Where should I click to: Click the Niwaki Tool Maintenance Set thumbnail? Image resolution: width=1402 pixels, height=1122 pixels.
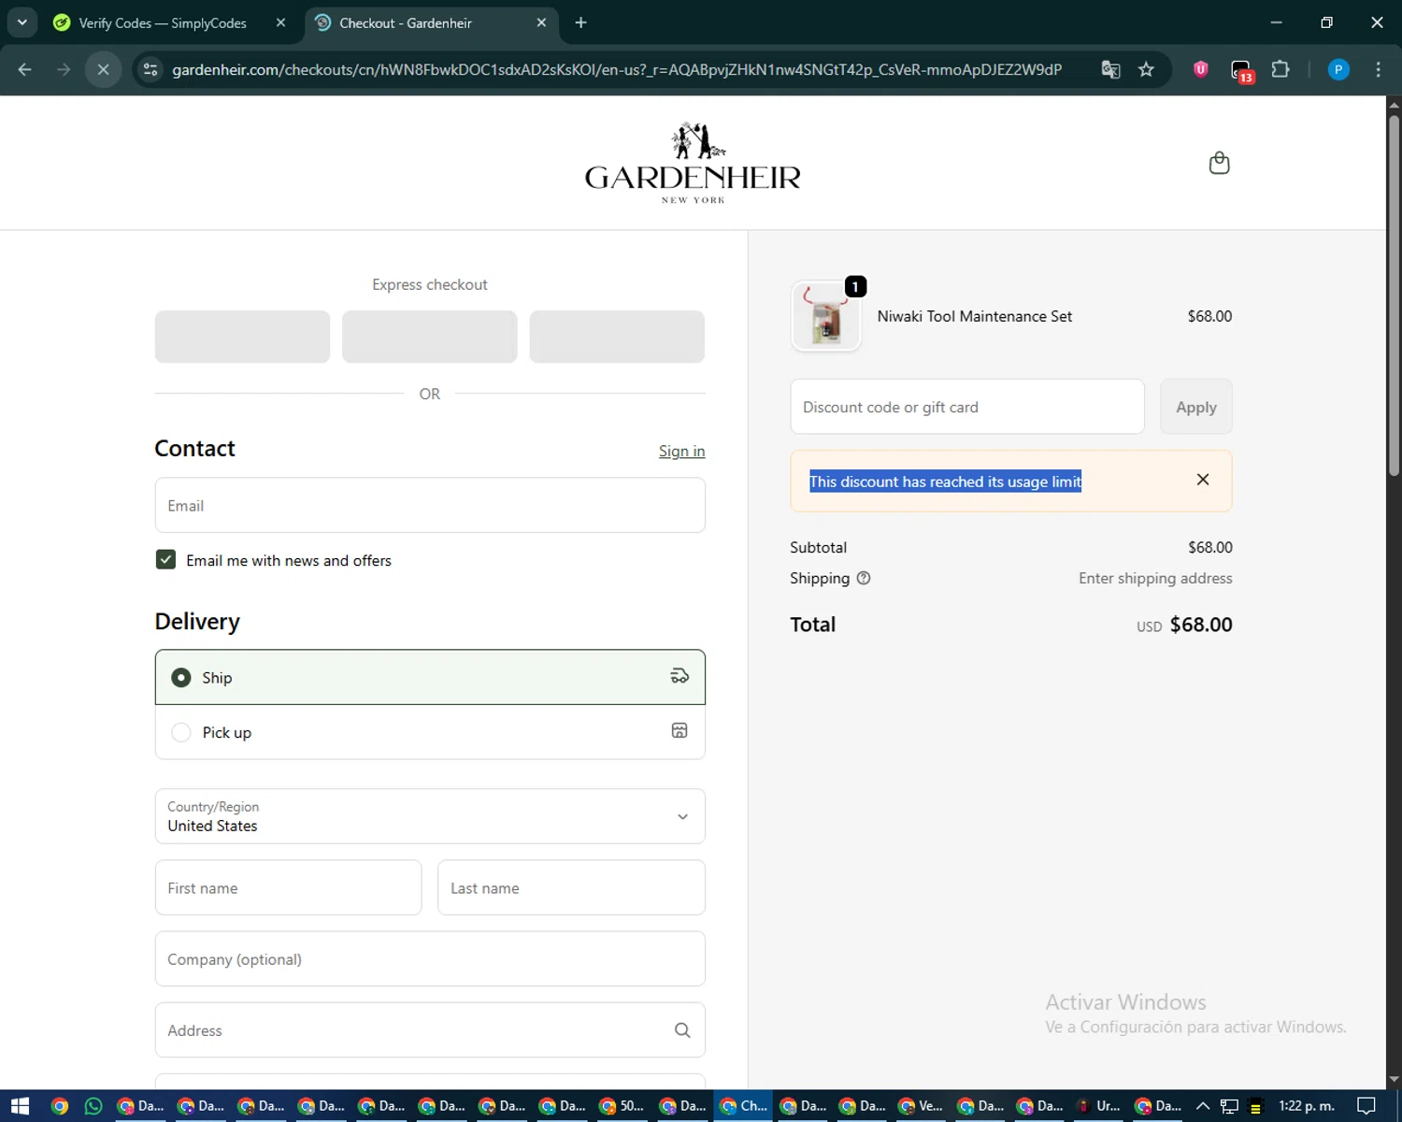825,317
